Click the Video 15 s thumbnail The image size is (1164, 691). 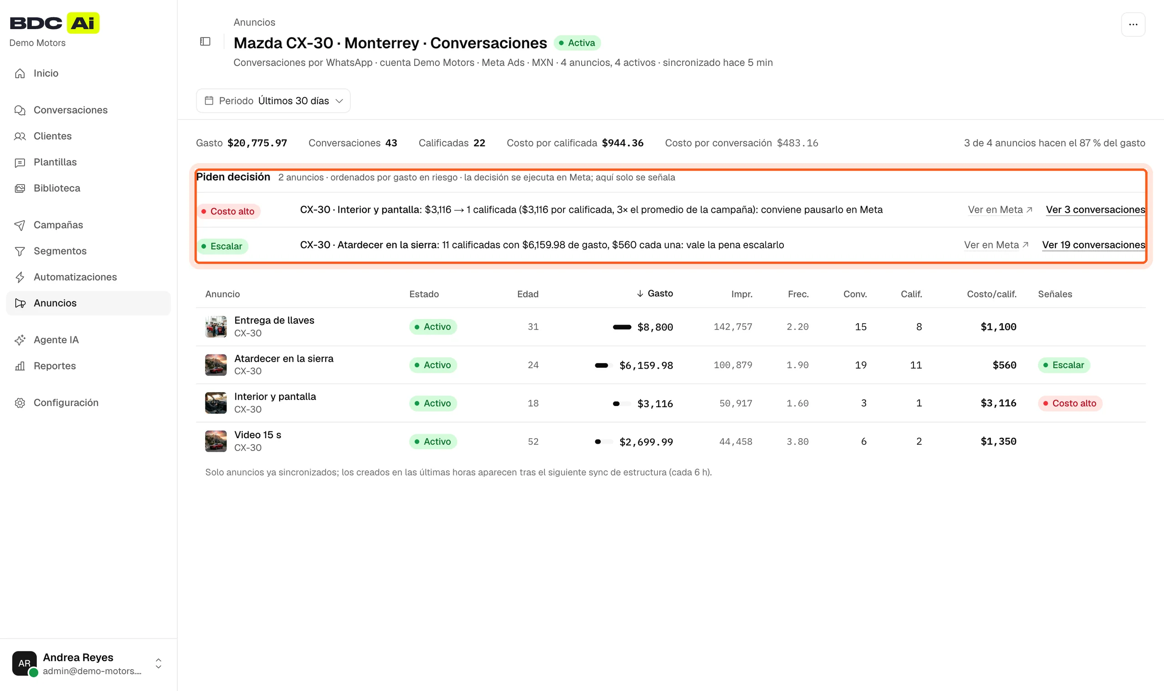216,441
